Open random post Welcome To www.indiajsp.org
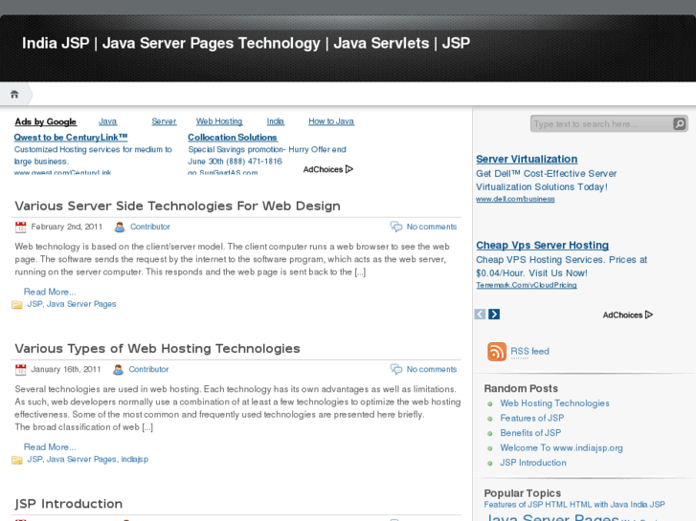This screenshot has height=521, width=696. [x=561, y=447]
